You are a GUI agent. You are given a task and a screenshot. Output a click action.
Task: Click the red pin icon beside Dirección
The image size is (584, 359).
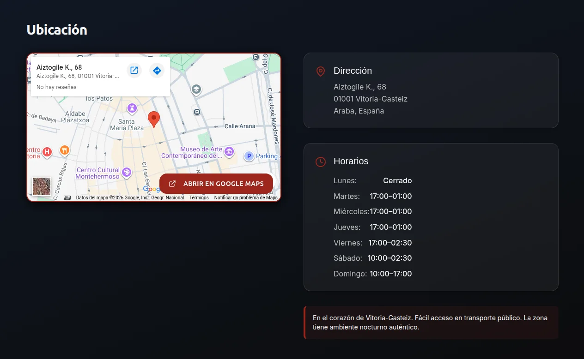coord(320,72)
